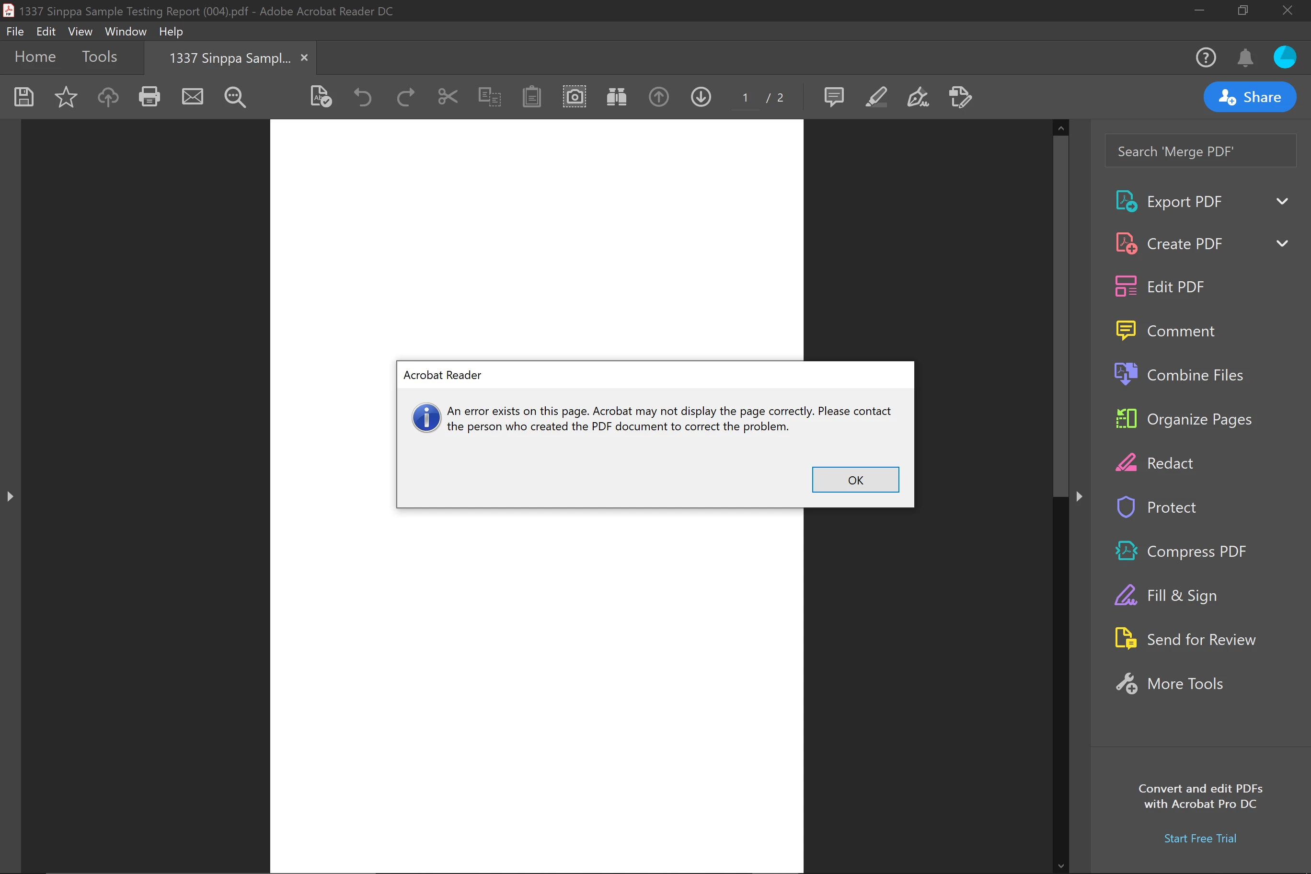Expand the left navigation pane arrow

pyautogui.click(x=10, y=496)
